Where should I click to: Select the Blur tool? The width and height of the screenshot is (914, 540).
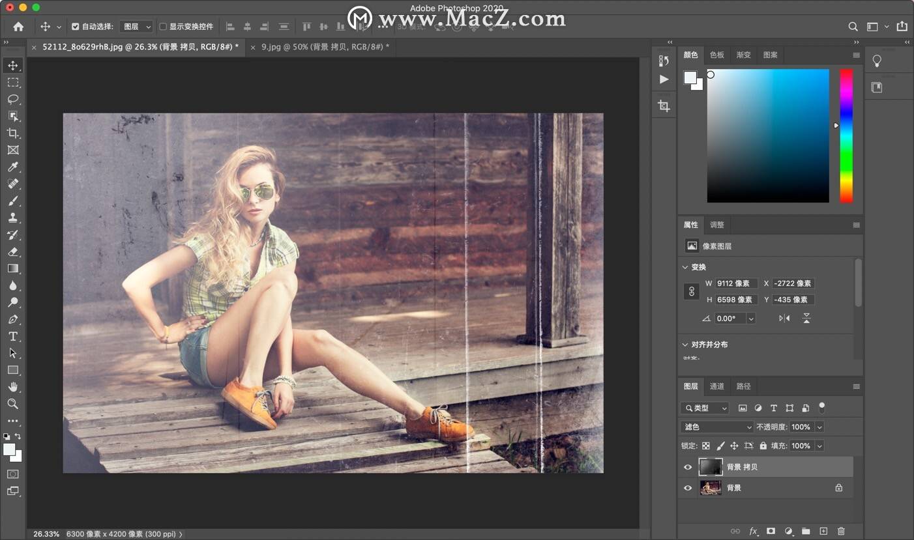click(x=13, y=285)
